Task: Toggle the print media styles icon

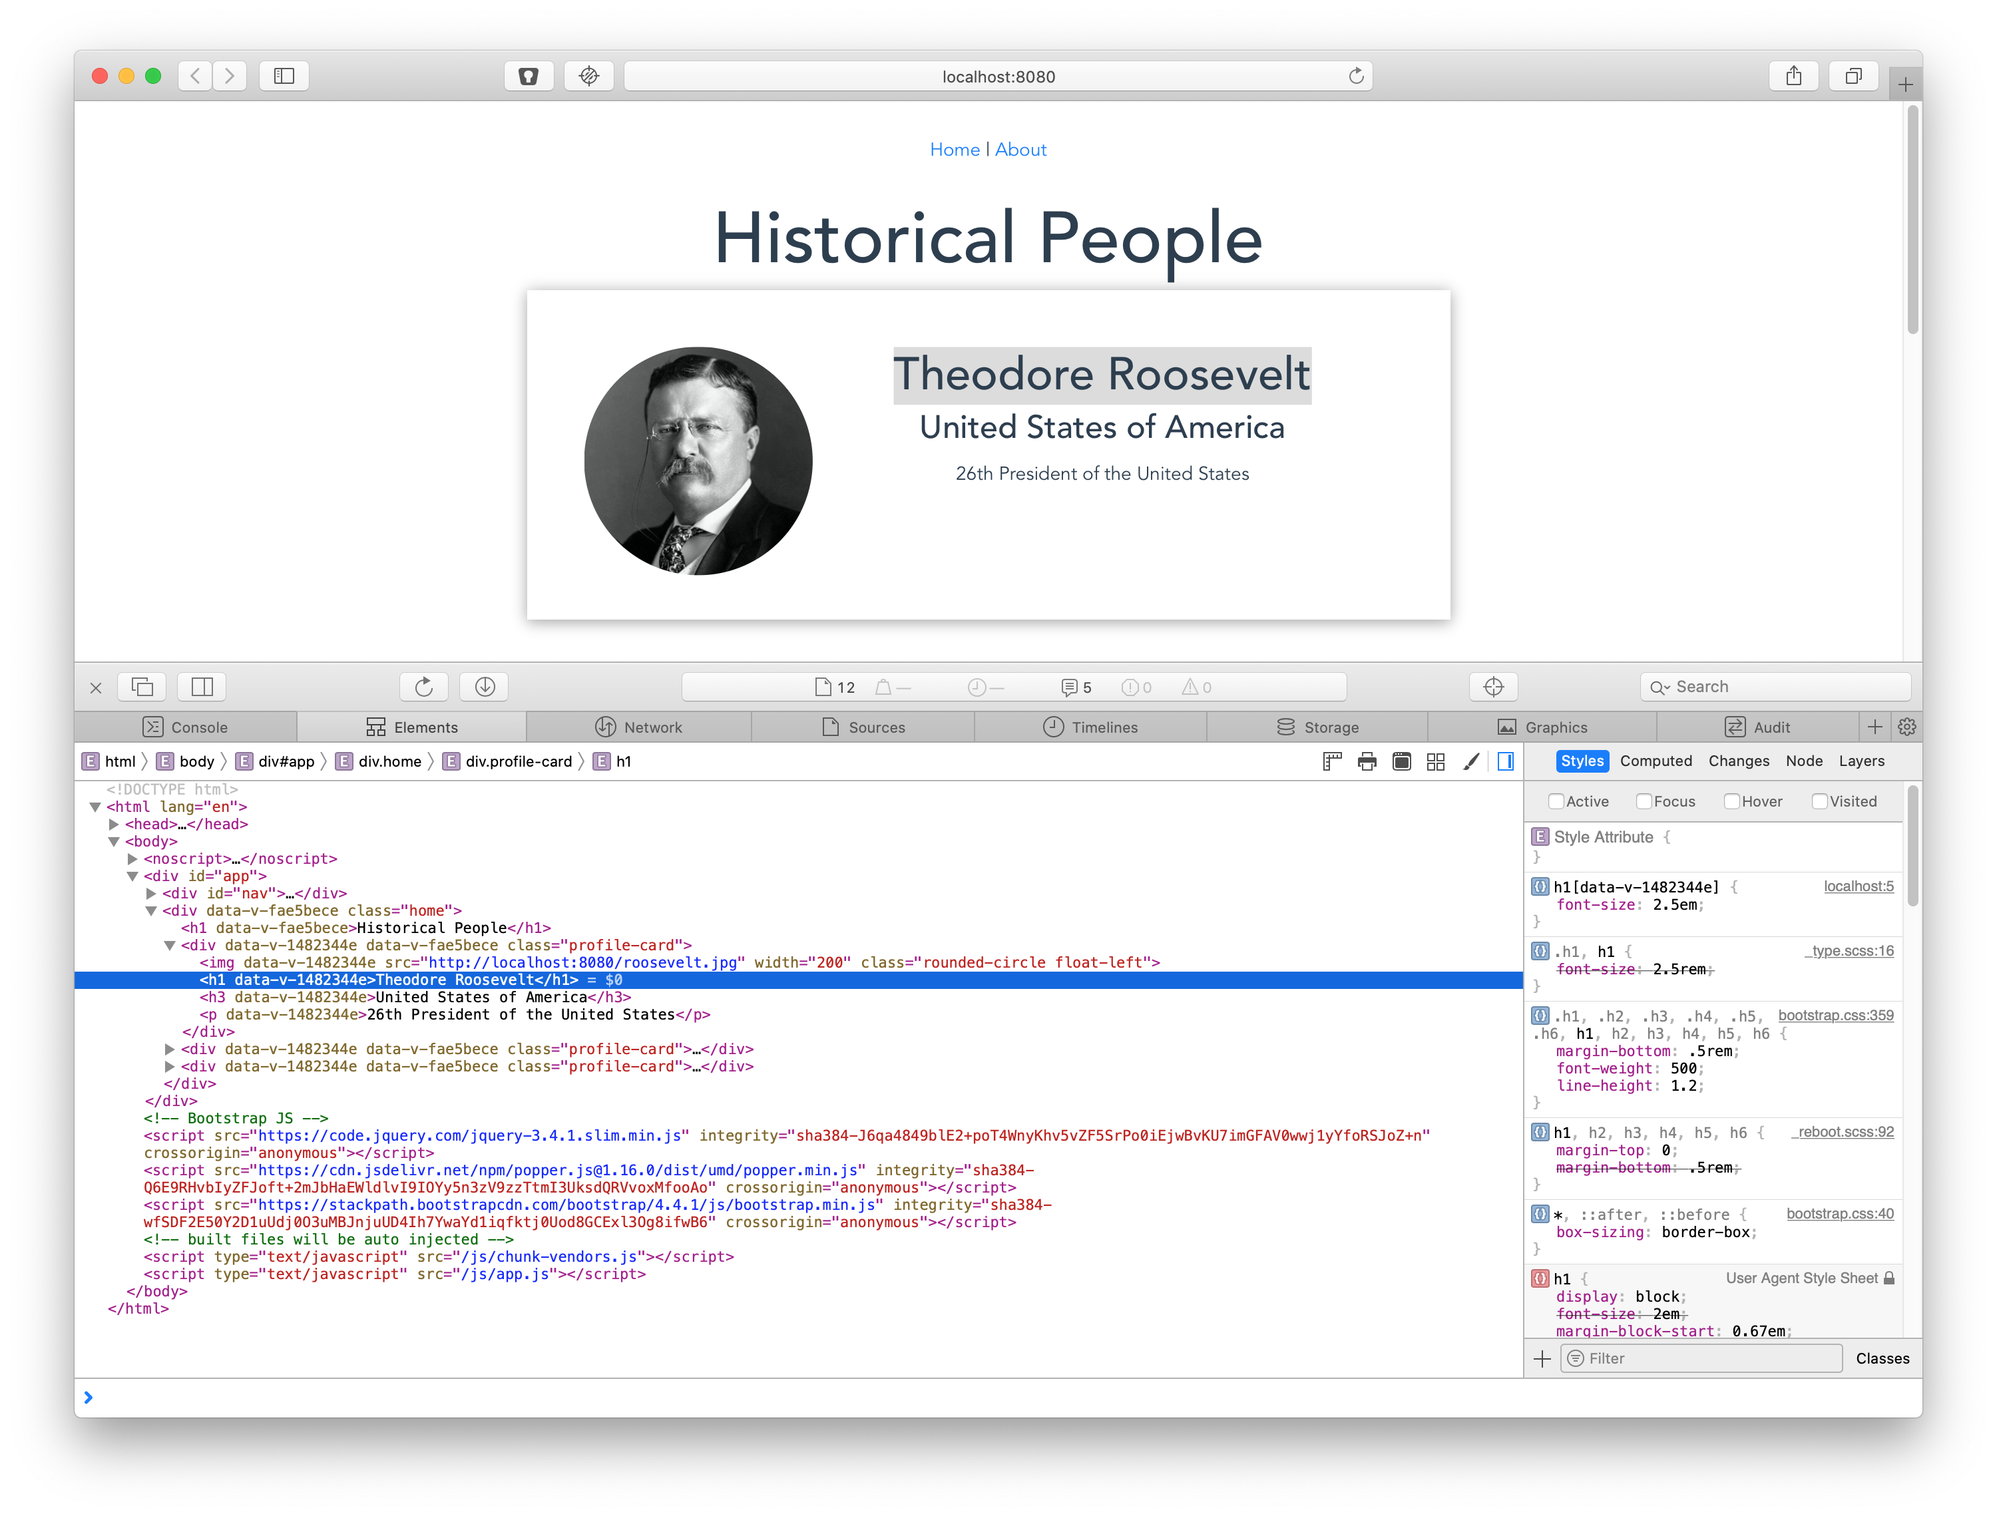Action: pos(1367,761)
